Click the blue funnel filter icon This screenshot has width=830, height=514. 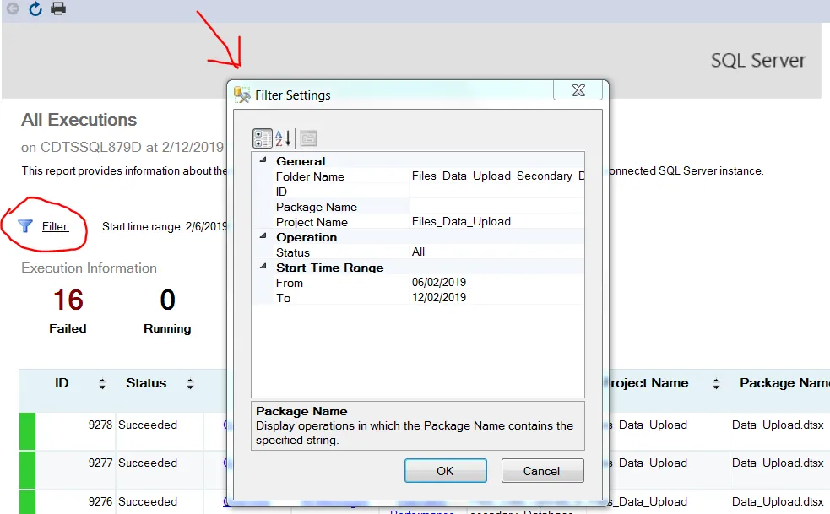24,226
